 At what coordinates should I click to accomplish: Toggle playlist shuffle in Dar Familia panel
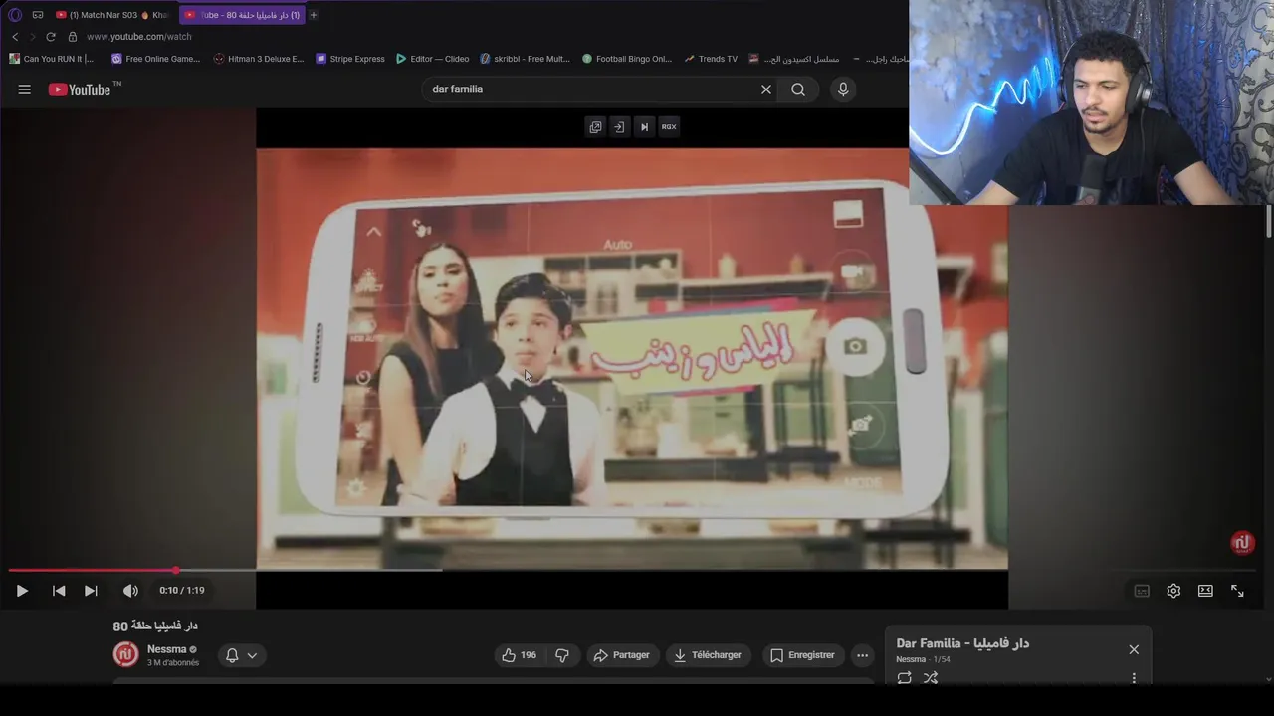coord(931,678)
